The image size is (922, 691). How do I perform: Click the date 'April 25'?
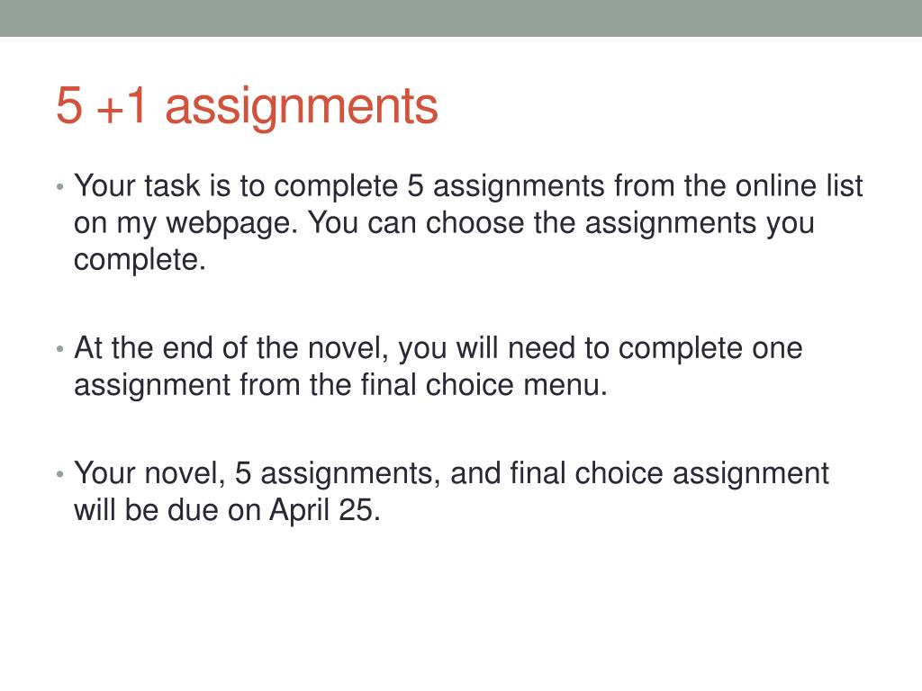(x=324, y=511)
